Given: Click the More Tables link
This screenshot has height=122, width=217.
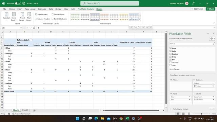Looking at the screenshot, I should pyautogui.click(x=174, y=69).
